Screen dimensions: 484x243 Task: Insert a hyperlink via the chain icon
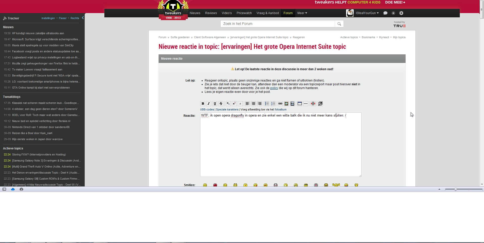280,104
